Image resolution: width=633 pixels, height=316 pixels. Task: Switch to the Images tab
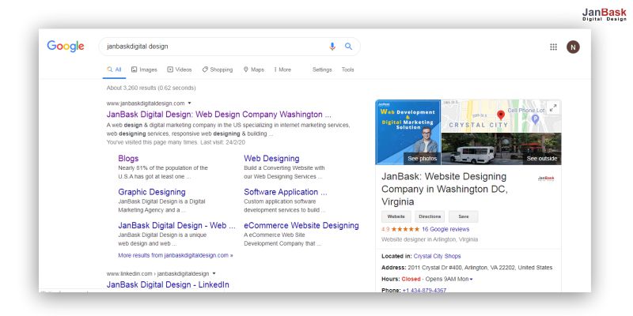144,70
